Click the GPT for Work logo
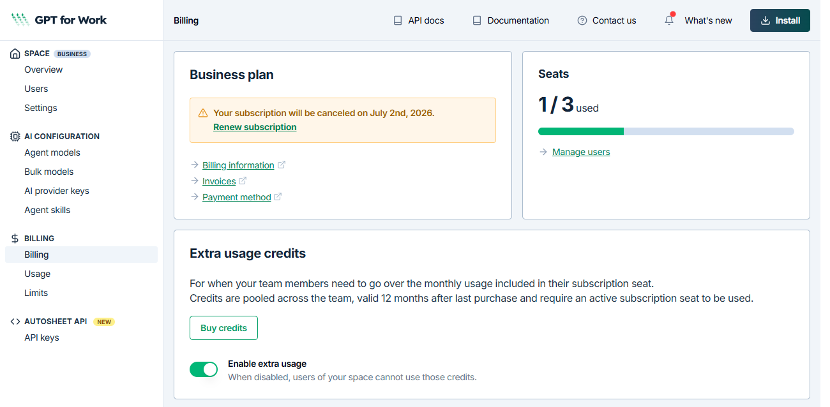This screenshot has height=407, width=830. pos(59,20)
